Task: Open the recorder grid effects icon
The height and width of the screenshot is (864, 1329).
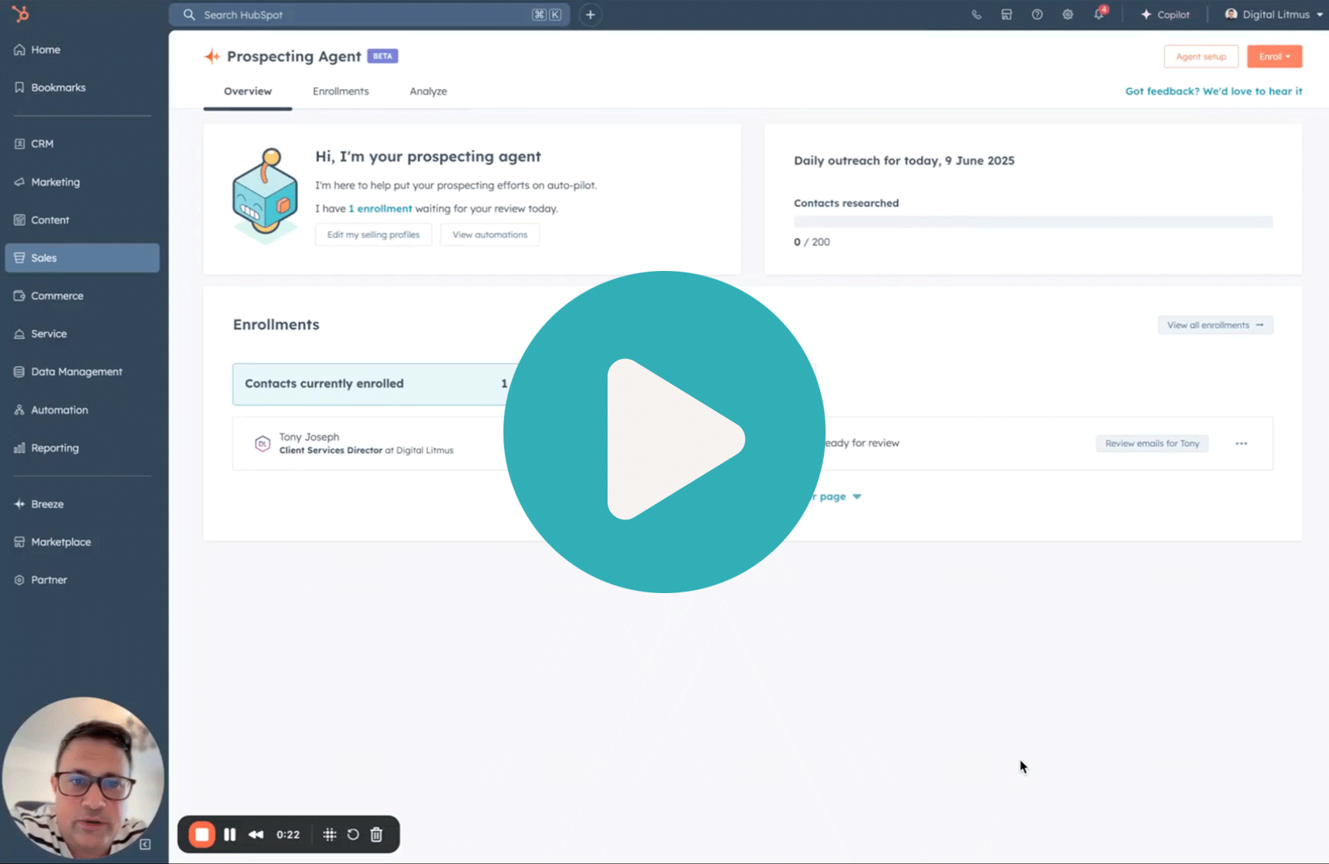Action: [x=329, y=834]
